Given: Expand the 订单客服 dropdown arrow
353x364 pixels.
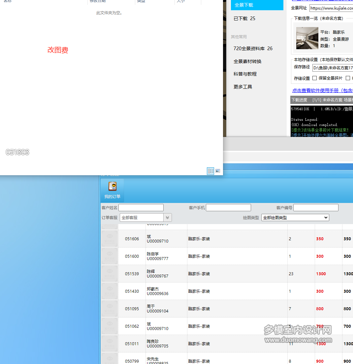Looking at the screenshot, I should (x=168, y=217).
